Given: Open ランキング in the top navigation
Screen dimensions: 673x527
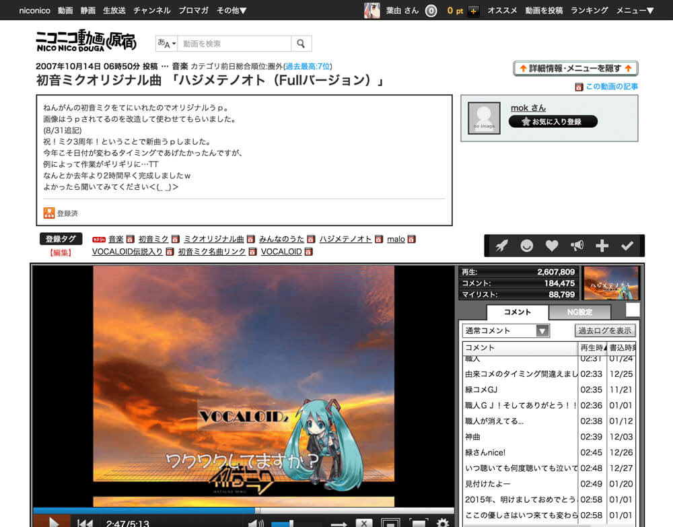Looking at the screenshot, I should point(590,10).
